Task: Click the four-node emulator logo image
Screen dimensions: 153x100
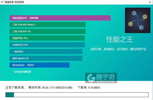Action: tap(138, 20)
